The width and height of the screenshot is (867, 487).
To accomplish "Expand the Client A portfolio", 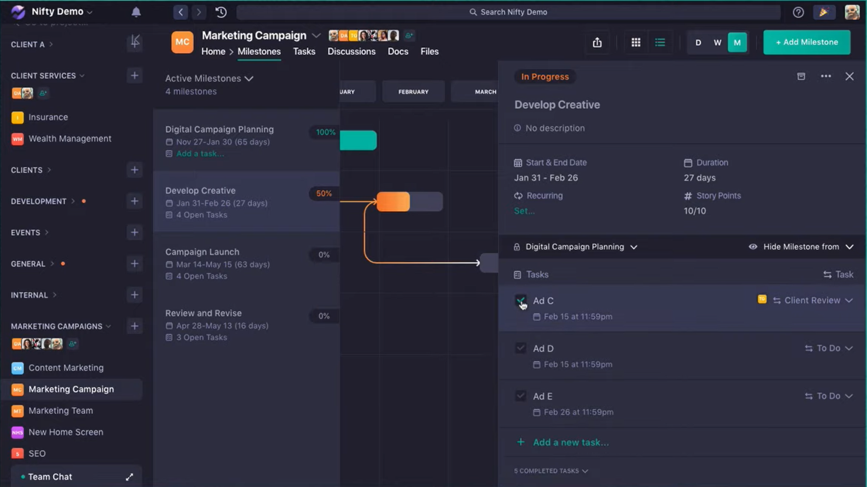I will click(32, 44).
